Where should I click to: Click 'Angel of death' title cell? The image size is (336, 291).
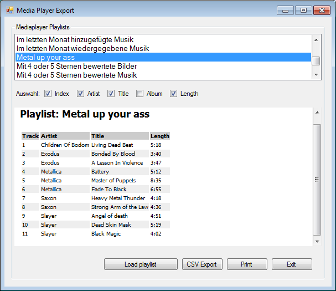pos(120,216)
